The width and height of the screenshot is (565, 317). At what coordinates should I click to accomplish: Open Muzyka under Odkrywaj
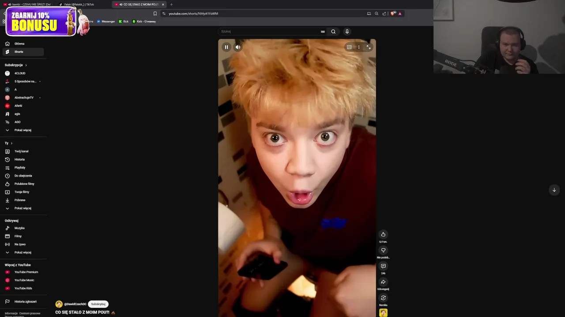point(23,228)
